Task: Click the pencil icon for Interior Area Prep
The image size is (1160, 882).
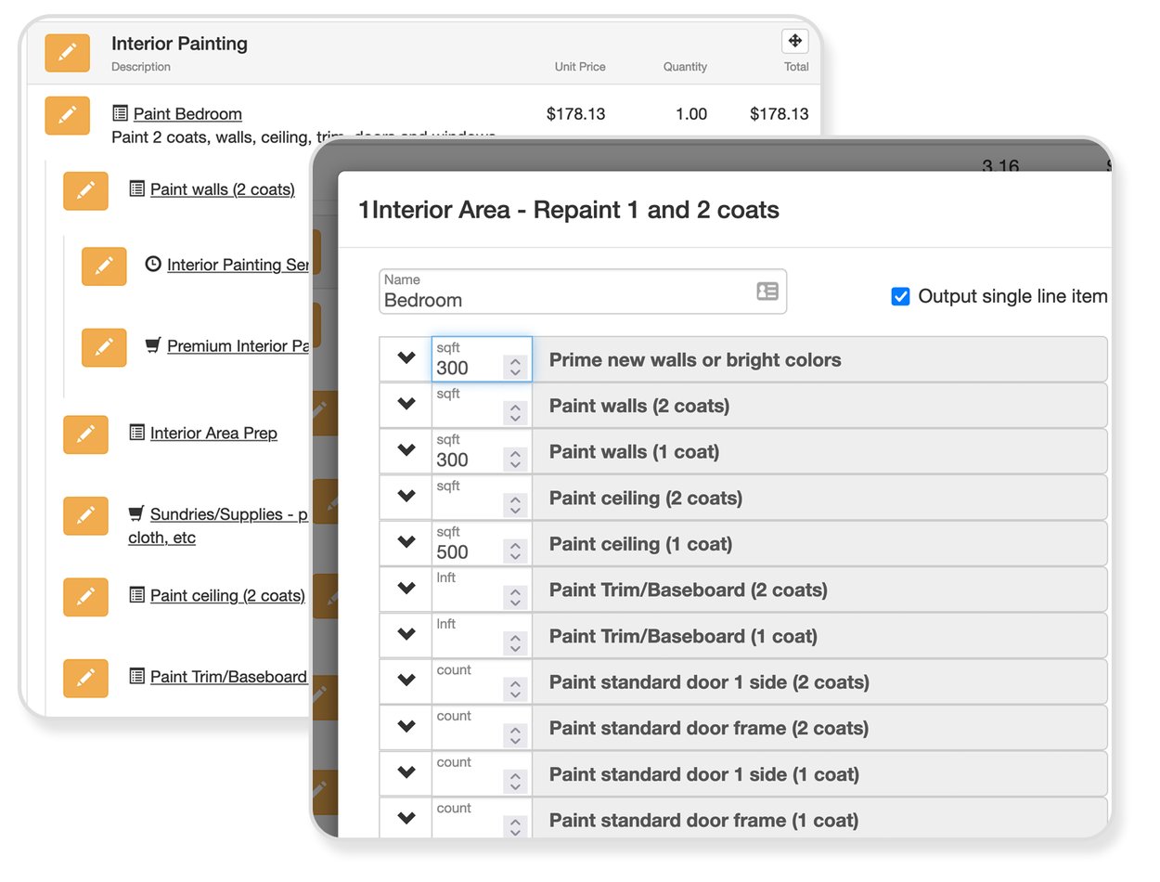Action: (85, 435)
